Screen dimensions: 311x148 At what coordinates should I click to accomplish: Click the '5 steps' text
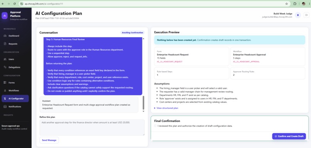[x=237, y=58]
